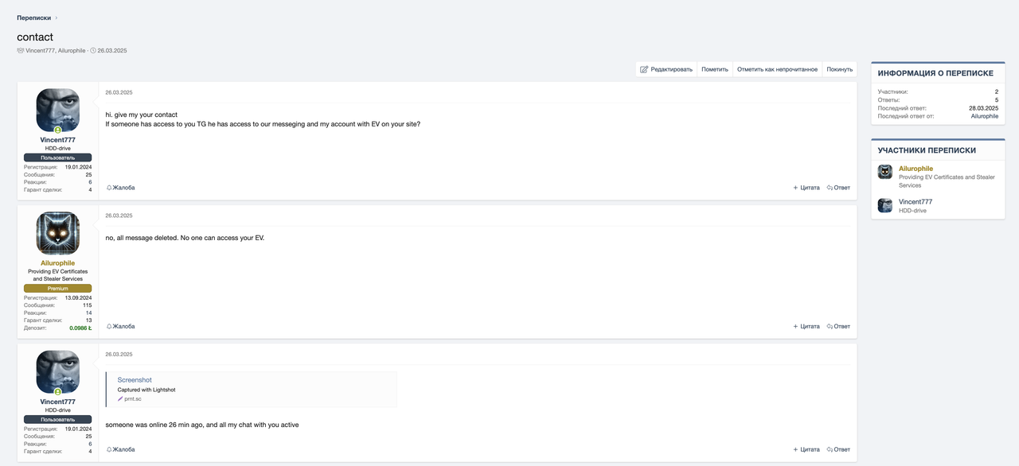Click the 26.03.2025 date of Ailurophile's message

coord(119,216)
